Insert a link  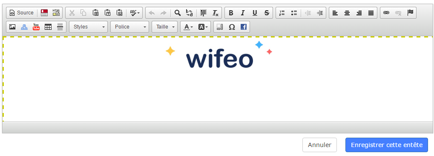(x=386, y=13)
